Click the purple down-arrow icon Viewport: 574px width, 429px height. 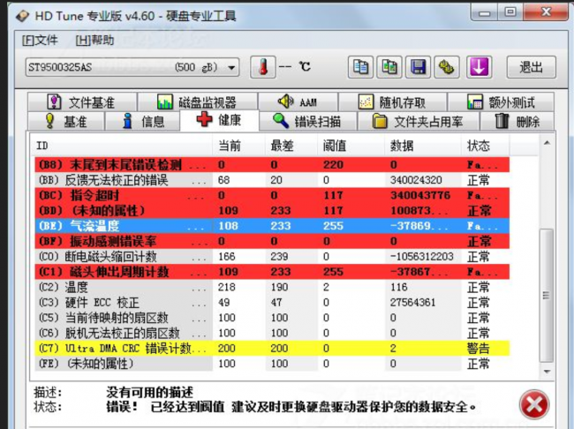point(479,67)
